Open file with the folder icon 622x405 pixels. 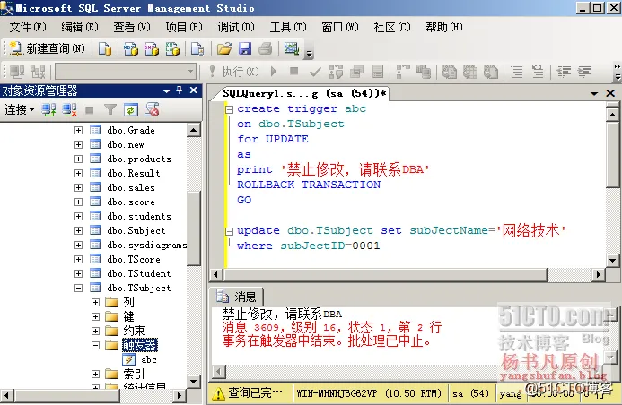click(224, 48)
